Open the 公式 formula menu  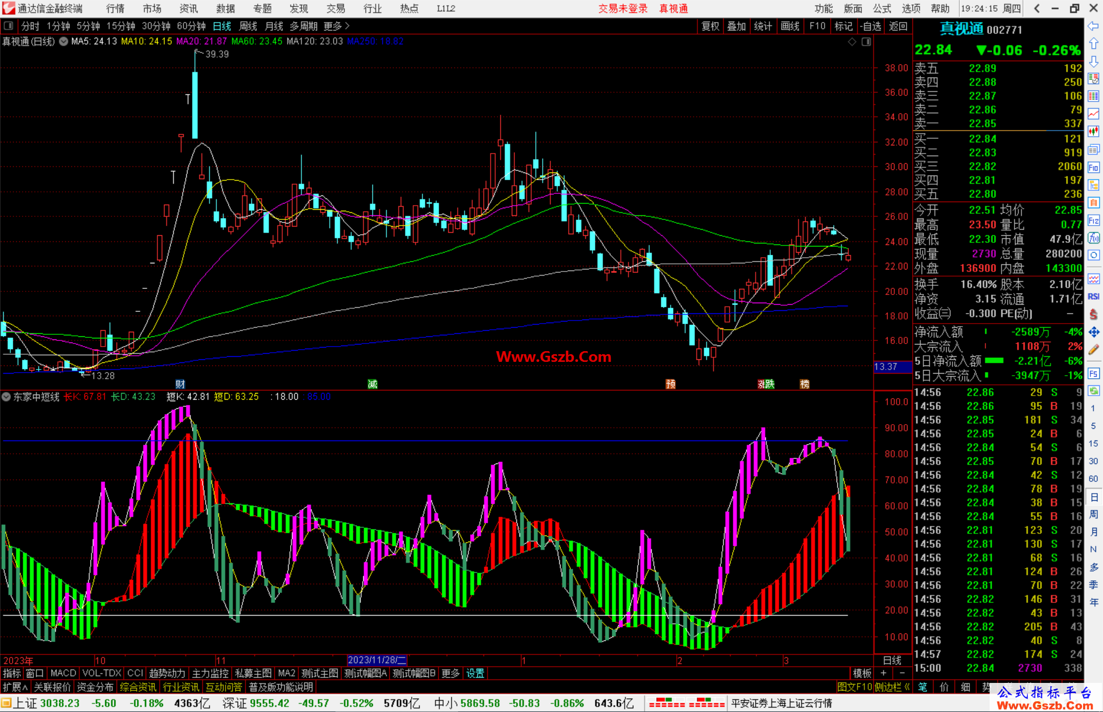(x=882, y=9)
